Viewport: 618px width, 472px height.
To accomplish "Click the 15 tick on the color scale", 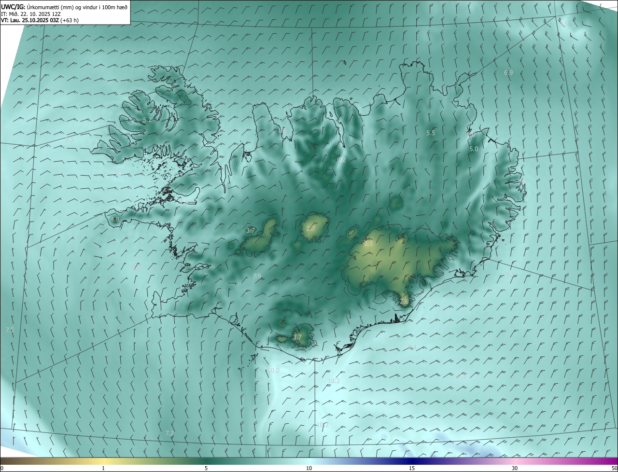I will coord(412,468).
